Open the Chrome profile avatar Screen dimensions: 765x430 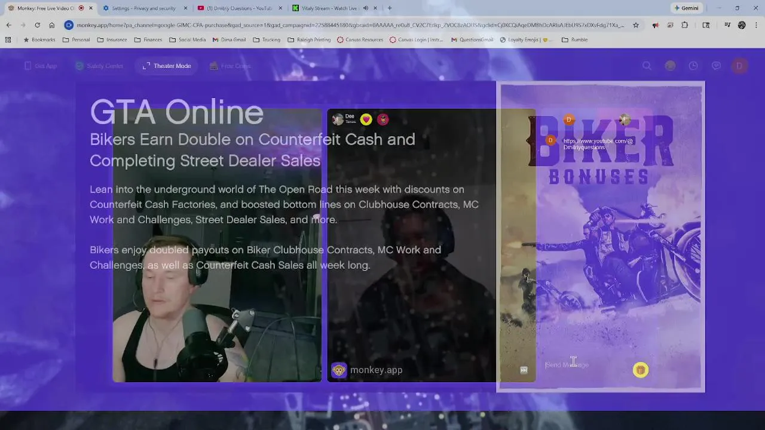(x=742, y=25)
